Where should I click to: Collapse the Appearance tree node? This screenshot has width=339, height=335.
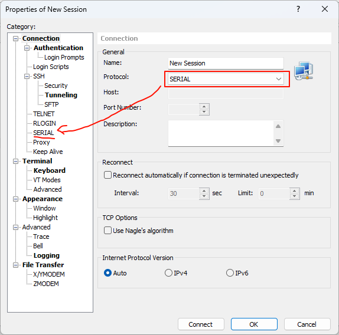click(x=15, y=199)
